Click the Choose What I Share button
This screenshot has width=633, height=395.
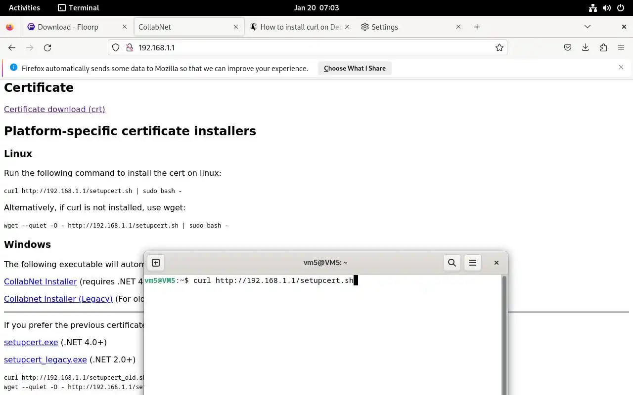click(355, 68)
